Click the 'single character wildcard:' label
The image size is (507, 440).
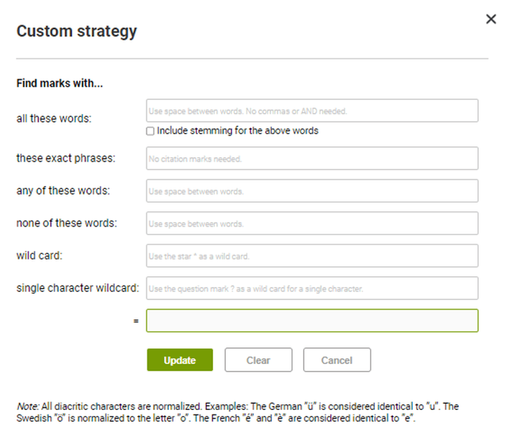coord(78,288)
